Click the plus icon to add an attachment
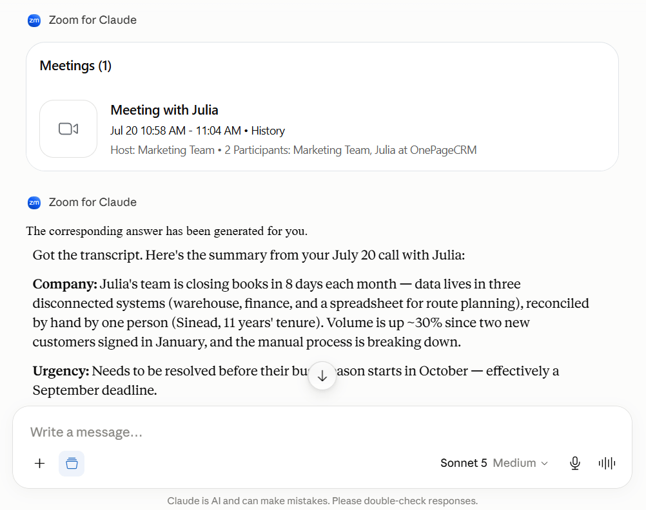Viewport: 646px width, 510px height. (x=39, y=464)
